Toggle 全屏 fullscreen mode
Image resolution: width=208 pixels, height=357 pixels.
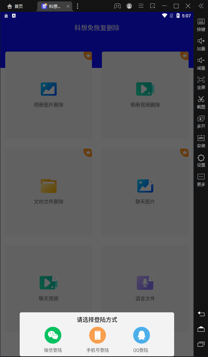[201, 83]
